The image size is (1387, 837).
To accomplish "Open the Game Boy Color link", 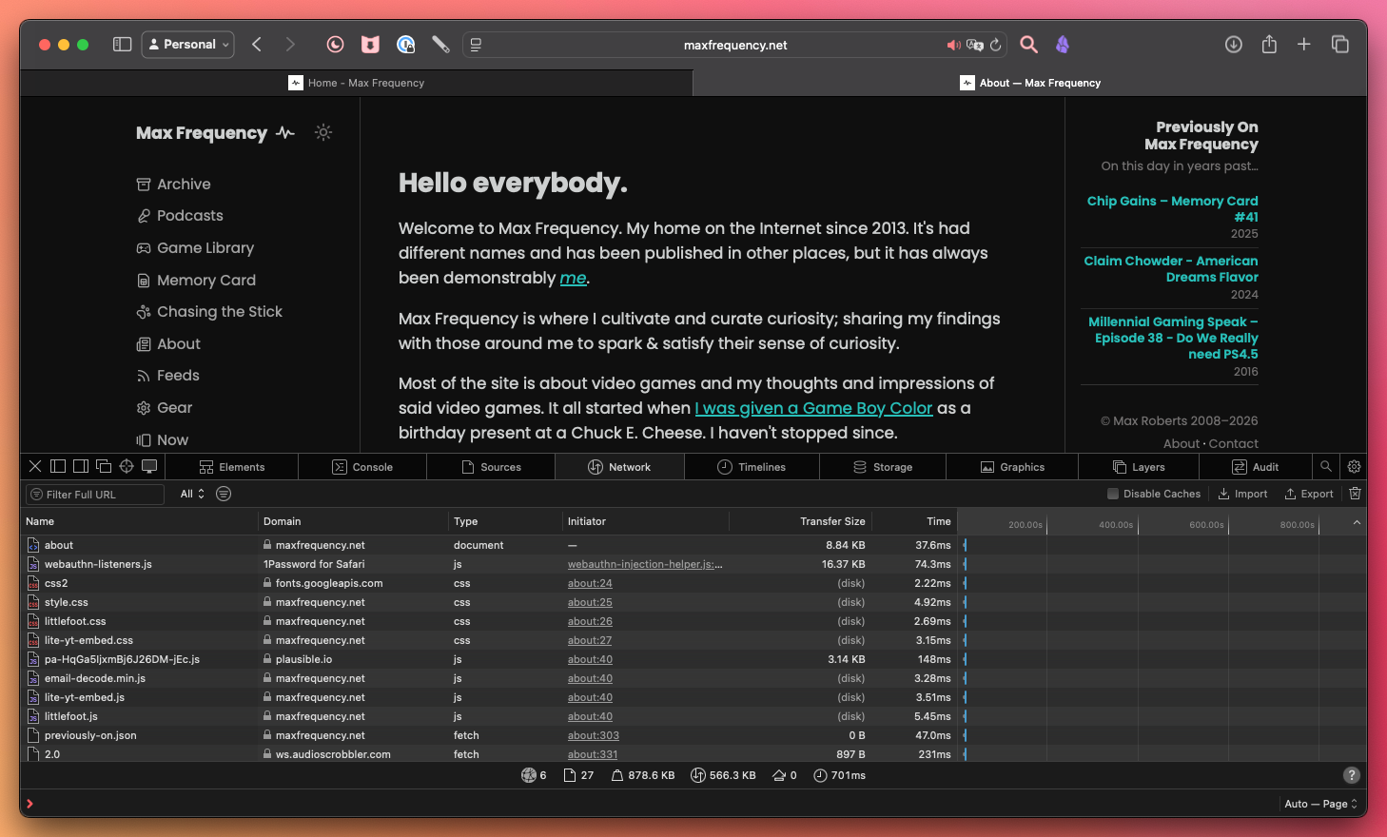I will [x=813, y=408].
